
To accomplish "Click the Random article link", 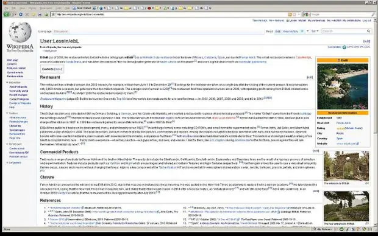I will coord(15,76).
